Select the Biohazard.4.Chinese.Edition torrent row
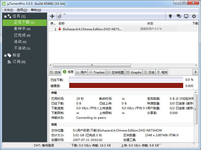Screen dimensions: 201x150 (123, 29)
